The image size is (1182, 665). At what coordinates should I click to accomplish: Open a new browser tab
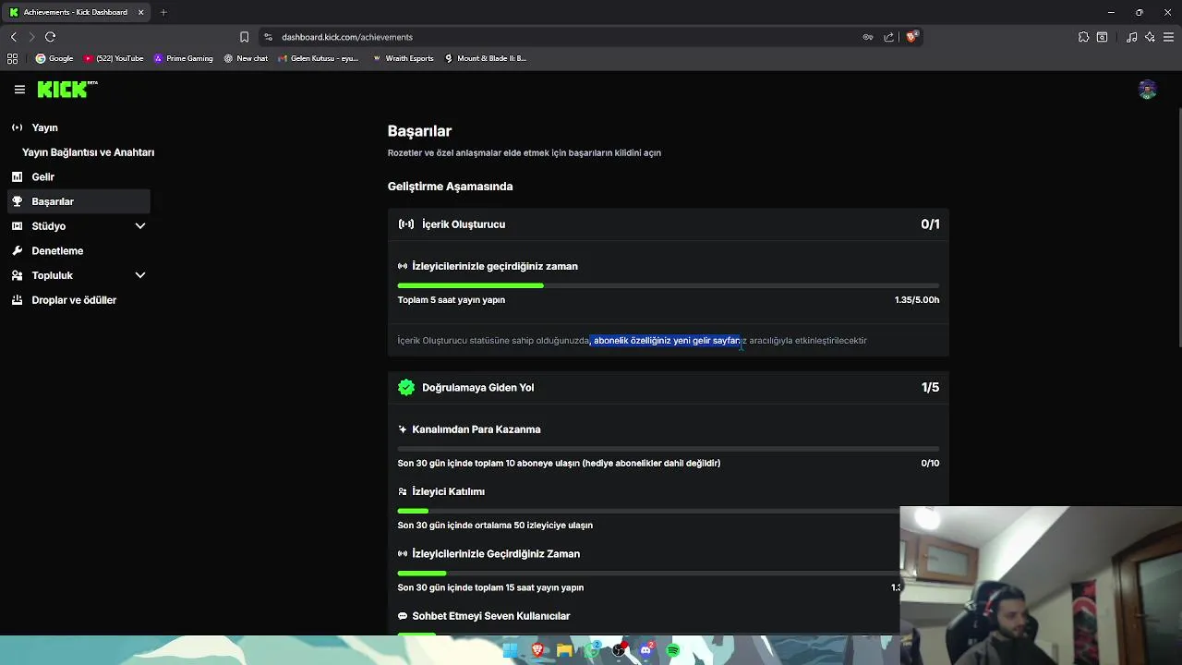pos(163,12)
